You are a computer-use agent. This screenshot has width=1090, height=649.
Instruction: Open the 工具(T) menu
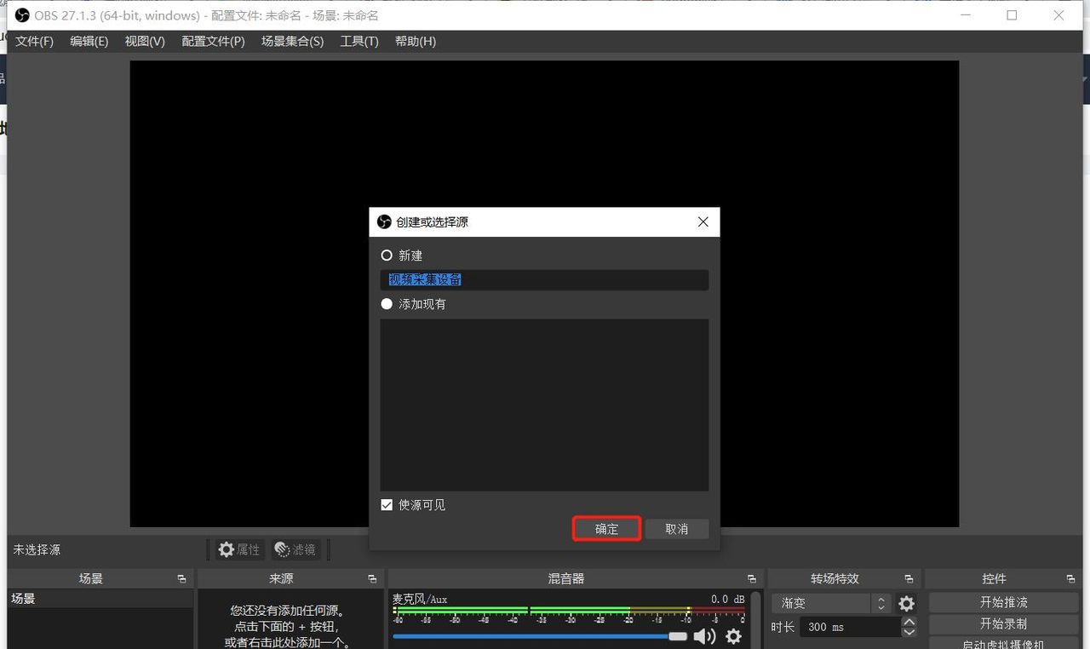[x=359, y=42]
